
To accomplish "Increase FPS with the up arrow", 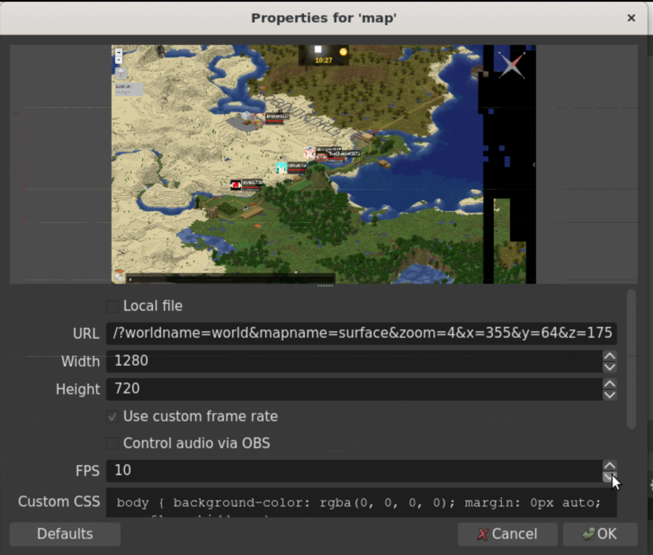I will (609, 466).
